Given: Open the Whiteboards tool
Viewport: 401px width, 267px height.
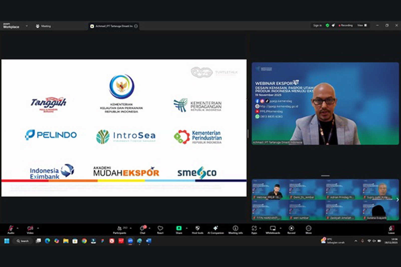Looking at the screenshot, I should tap(273, 229).
